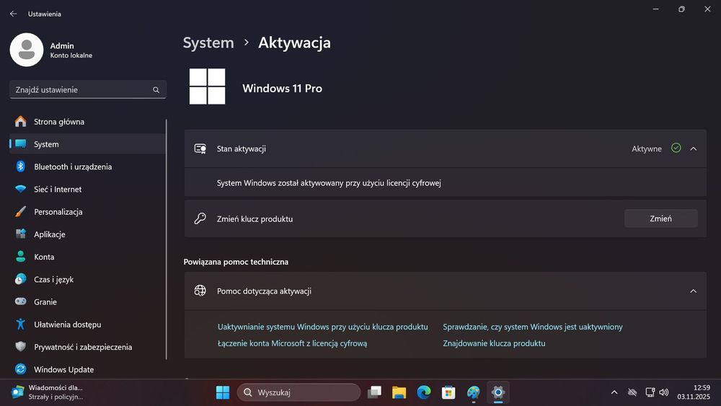Click the Stan aktywacji certificate icon
Image resolution: width=721 pixels, height=406 pixels.
coord(200,149)
